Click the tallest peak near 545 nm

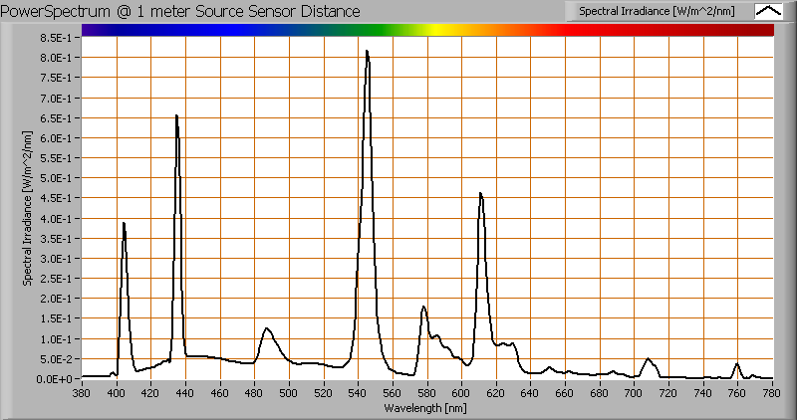point(367,52)
